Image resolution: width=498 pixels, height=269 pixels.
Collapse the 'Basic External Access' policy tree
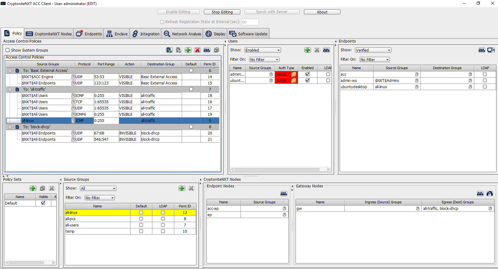pyautogui.click(x=10, y=71)
